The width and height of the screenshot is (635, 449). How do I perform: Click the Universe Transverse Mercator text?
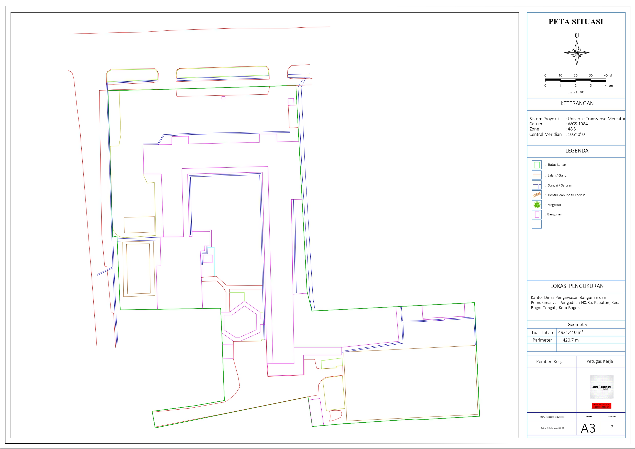(x=596, y=119)
